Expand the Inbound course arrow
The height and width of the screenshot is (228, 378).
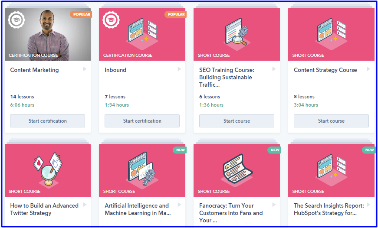(179, 69)
